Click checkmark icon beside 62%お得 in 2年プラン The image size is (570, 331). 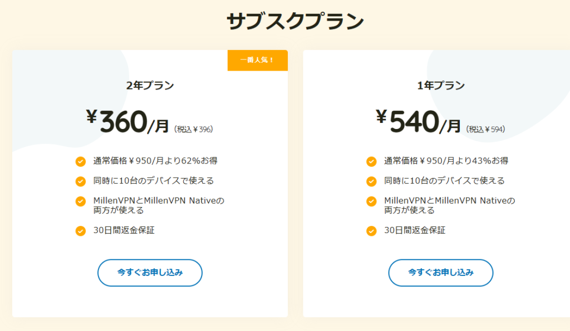[81, 161]
